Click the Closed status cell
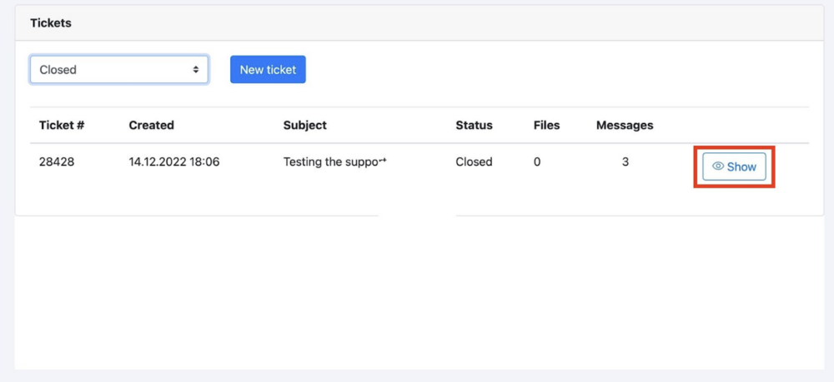Screen dimensions: 834x382 474,161
